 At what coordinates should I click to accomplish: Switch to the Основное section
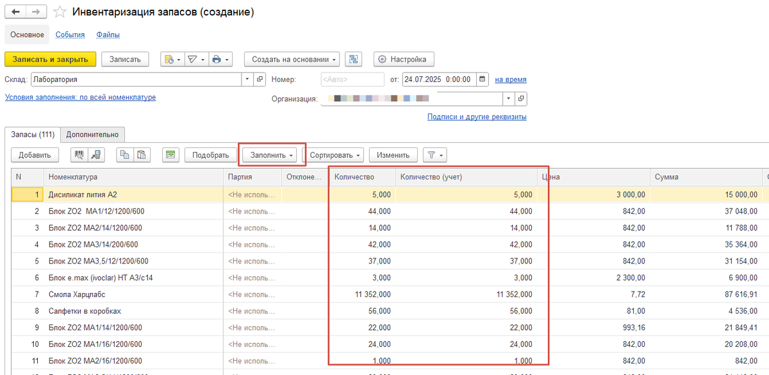point(27,35)
